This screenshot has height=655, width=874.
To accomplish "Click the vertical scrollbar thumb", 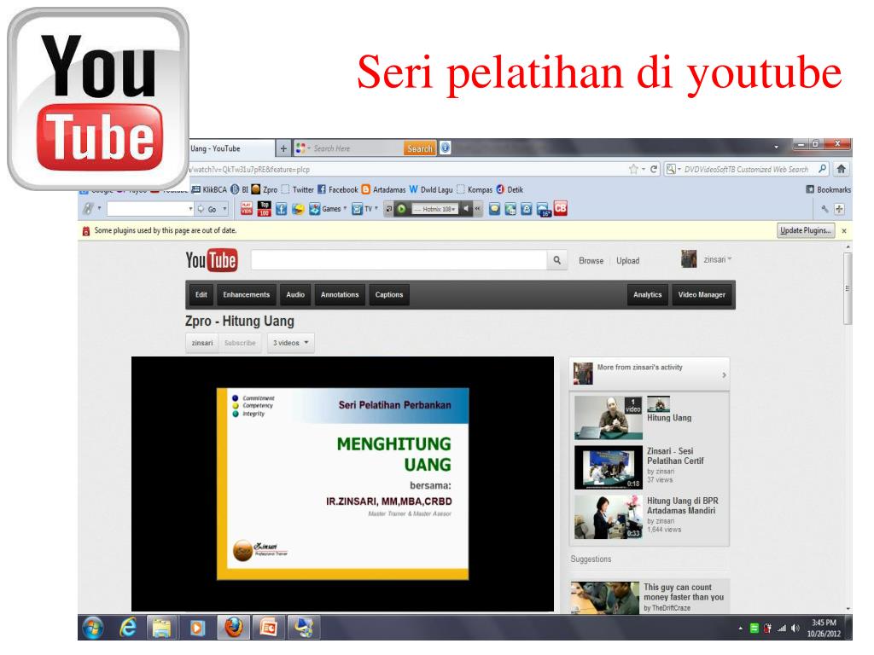I will point(848,288).
